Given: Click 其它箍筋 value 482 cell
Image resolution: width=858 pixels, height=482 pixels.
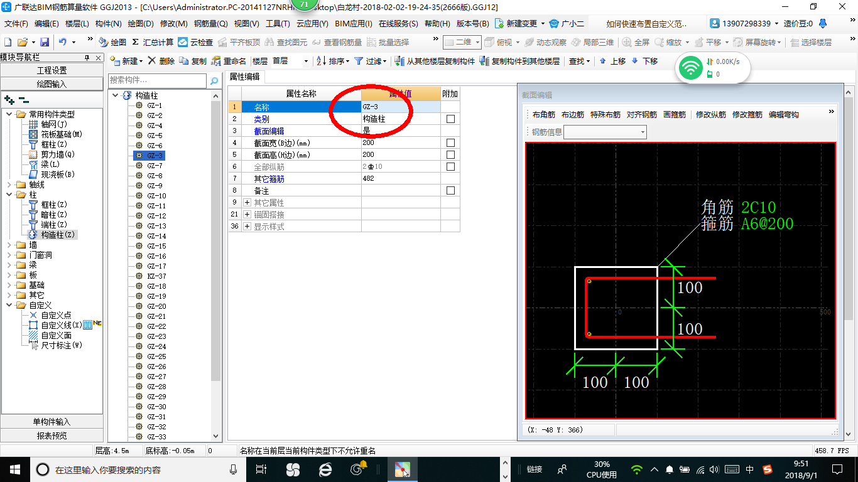Looking at the screenshot, I should tap(401, 178).
